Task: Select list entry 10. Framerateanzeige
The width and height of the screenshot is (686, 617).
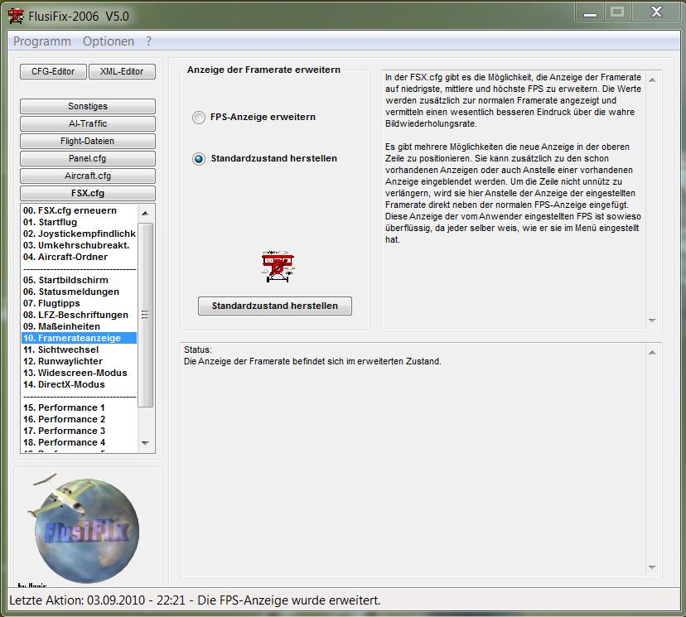Action: tap(80, 338)
